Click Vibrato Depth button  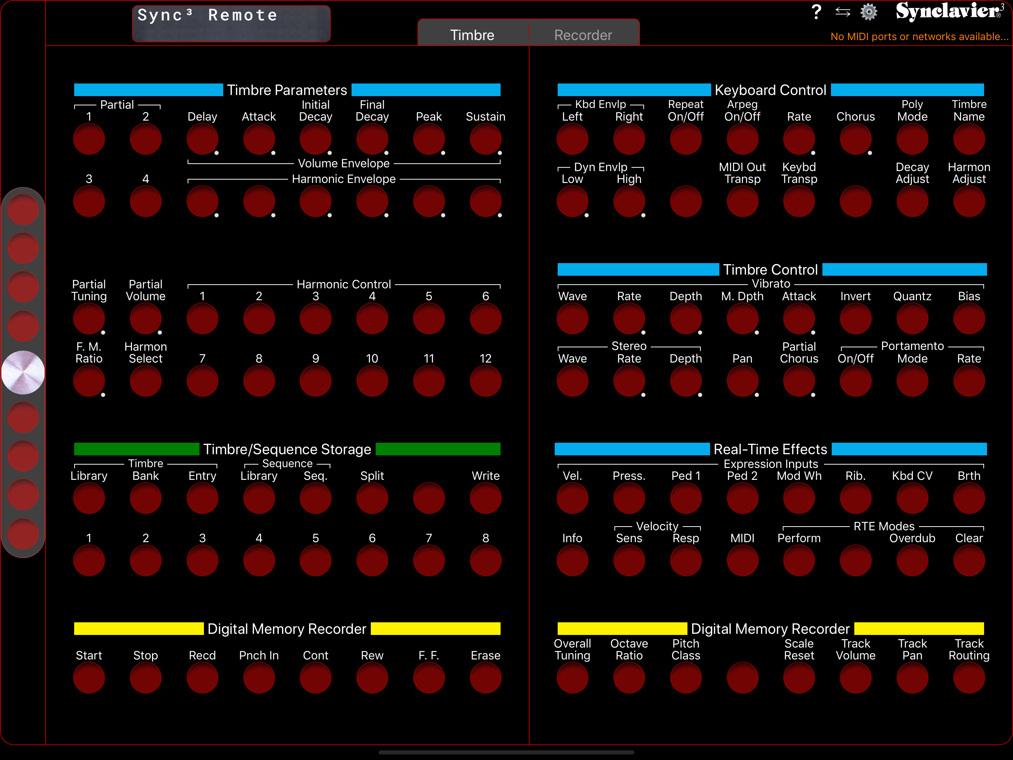[x=686, y=319]
